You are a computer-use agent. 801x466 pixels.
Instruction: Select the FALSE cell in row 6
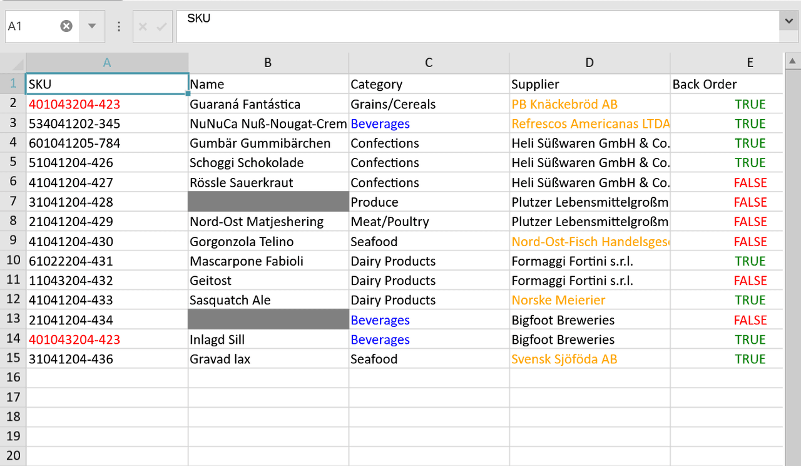coord(727,182)
